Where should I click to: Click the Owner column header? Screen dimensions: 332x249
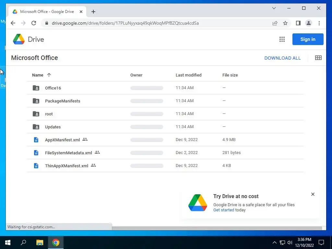pos(136,75)
